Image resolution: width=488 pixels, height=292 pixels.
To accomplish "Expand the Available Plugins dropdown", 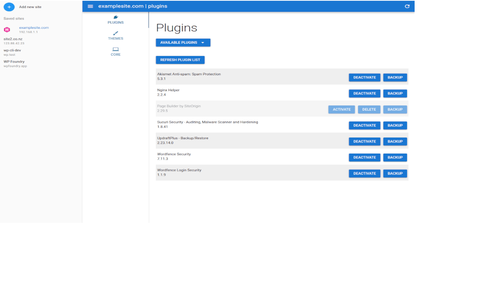I will [183, 42].
